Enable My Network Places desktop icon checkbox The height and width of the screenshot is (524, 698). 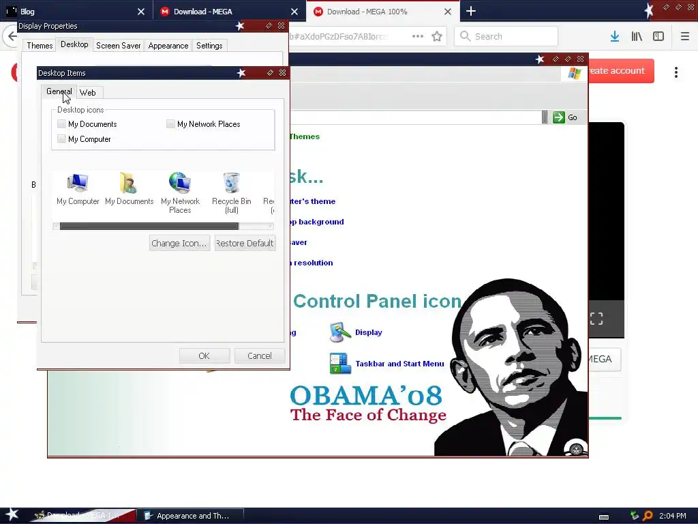click(x=170, y=124)
